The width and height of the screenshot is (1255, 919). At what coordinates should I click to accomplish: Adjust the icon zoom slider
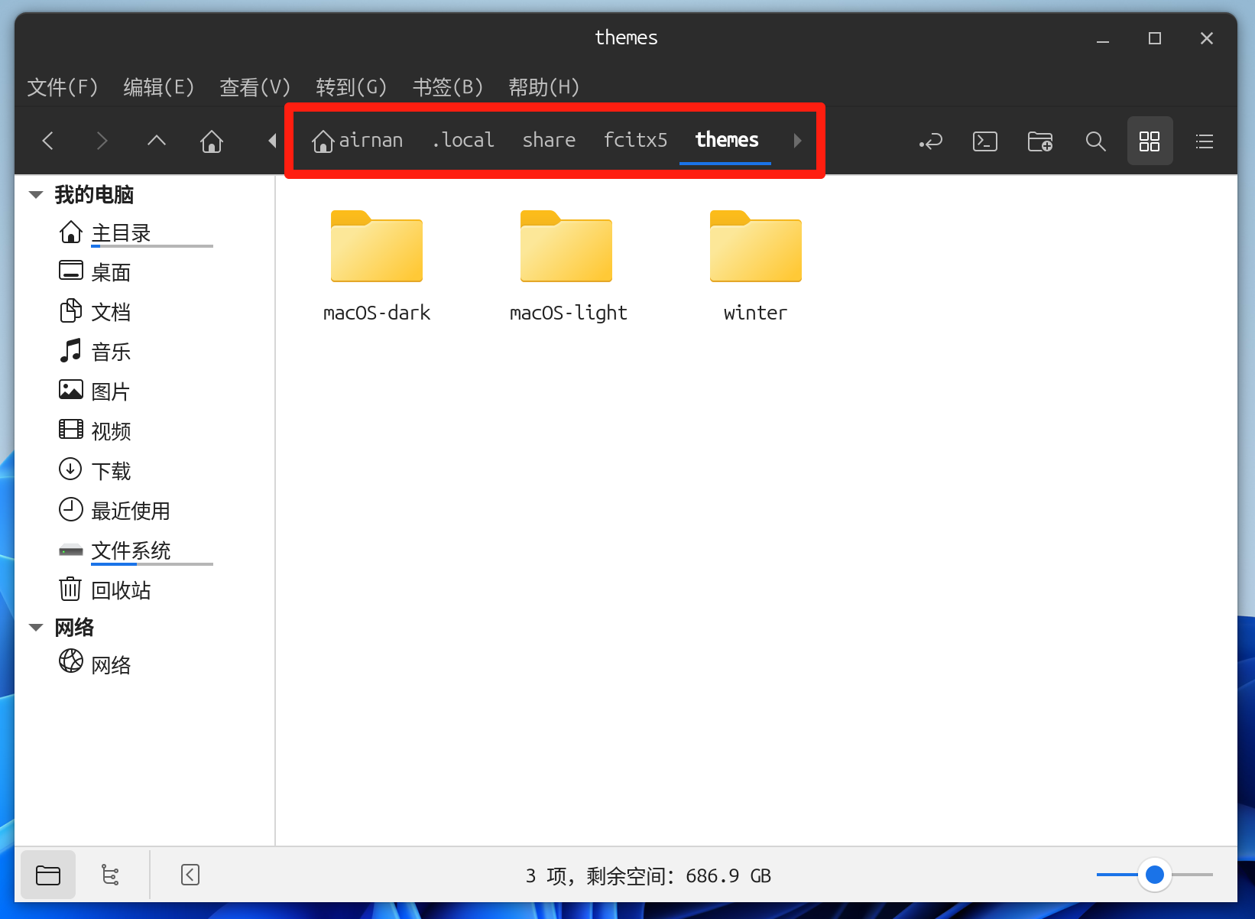[x=1154, y=875]
